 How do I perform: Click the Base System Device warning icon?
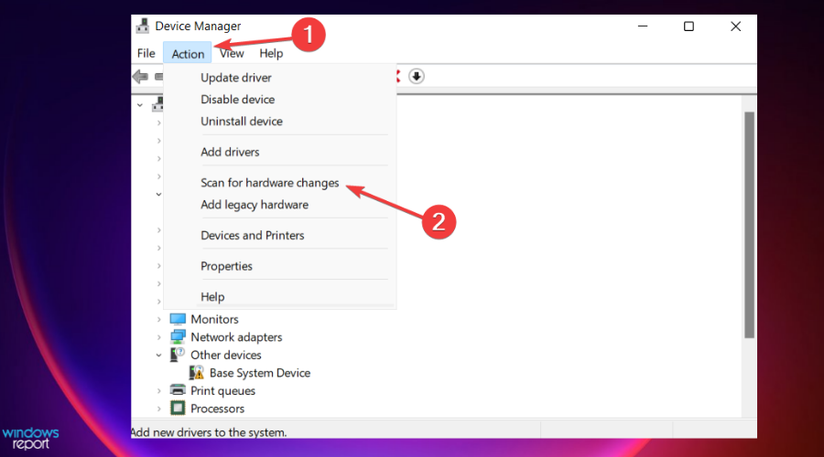(197, 373)
